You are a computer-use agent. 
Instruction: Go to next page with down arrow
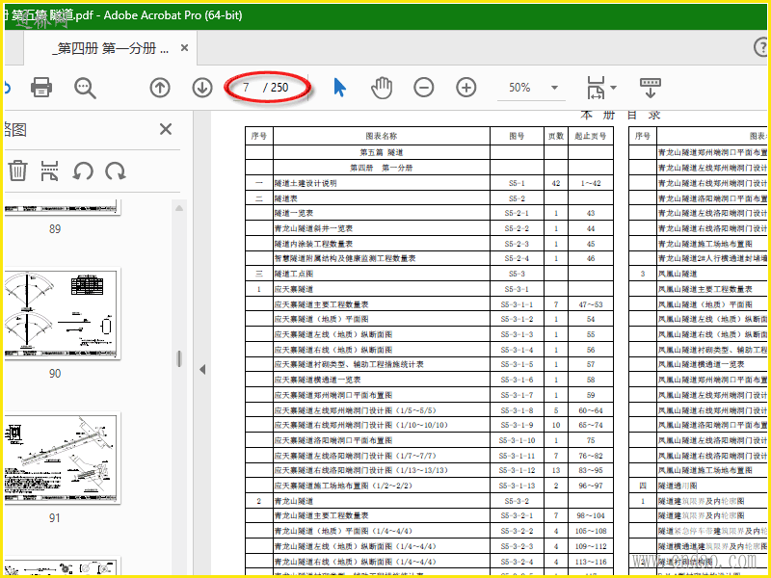(202, 88)
